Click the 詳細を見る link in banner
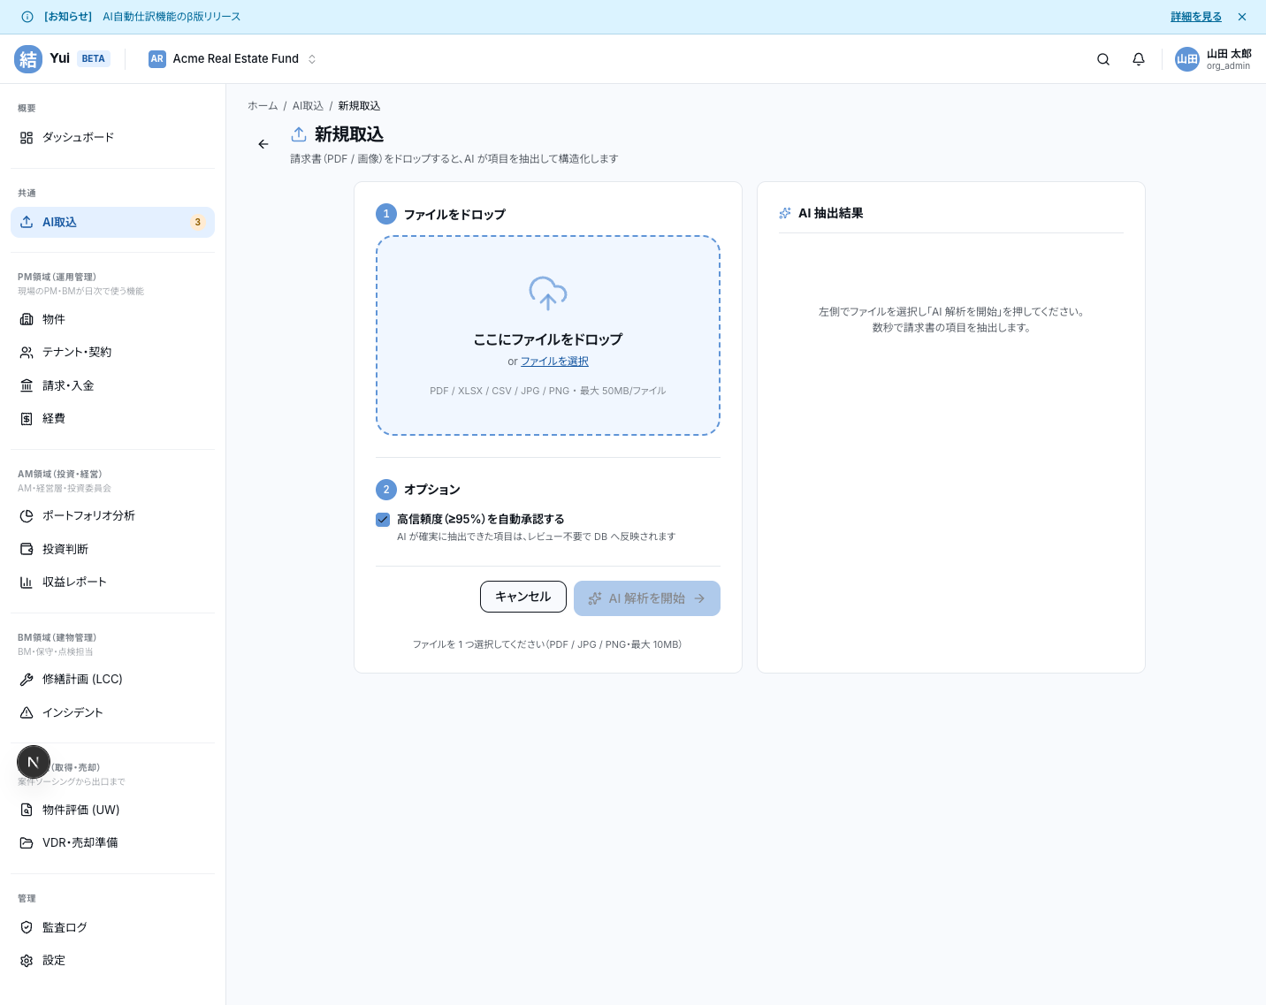 [1196, 17]
